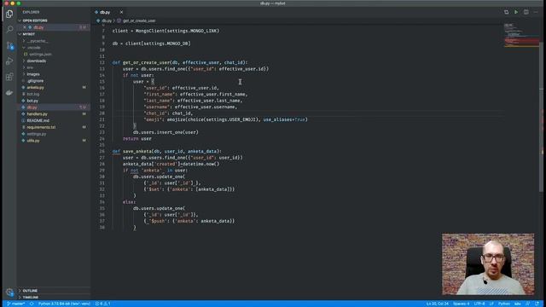The height and width of the screenshot is (307, 546).
Task: Open the Docker view in activity bar
Action: tap(9, 93)
